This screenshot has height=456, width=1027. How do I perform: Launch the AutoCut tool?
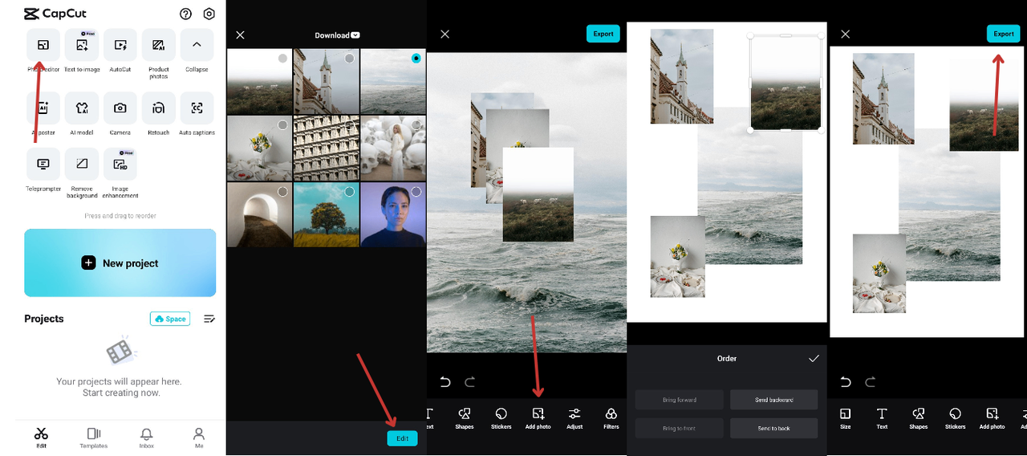pyautogui.click(x=120, y=45)
